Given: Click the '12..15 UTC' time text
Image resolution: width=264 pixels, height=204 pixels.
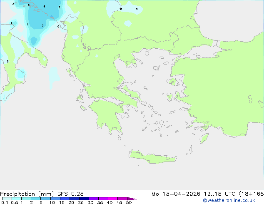Looking at the screenshot, I should (219, 194).
